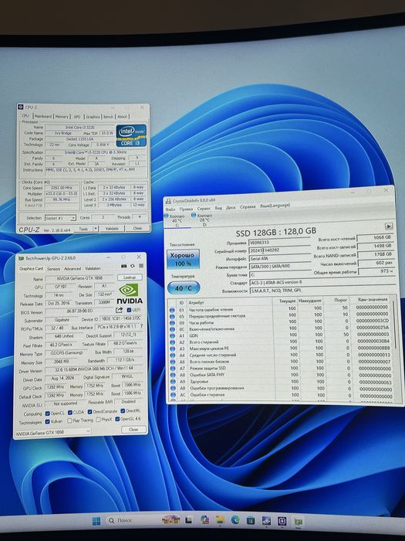
Task: Launch Microsoft Edge from taskbar
Action: pyautogui.click(x=235, y=520)
